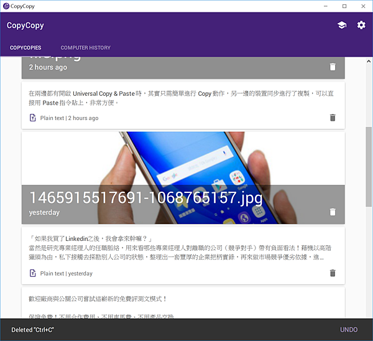Image resolution: width=373 pixels, height=341 pixels.
Task: Click the 'Plain text | 2 hours ago' label
Action: (x=69, y=118)
